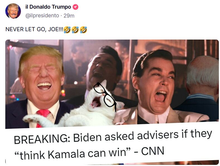Viewport: 220px width, 166px height.
Task: Click the BREAKING headline first line
Action: (x=113, y=136)
